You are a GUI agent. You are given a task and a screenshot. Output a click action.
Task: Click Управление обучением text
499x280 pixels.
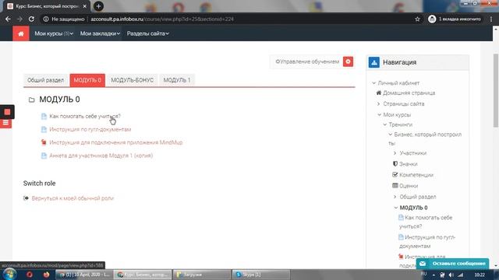309,61
